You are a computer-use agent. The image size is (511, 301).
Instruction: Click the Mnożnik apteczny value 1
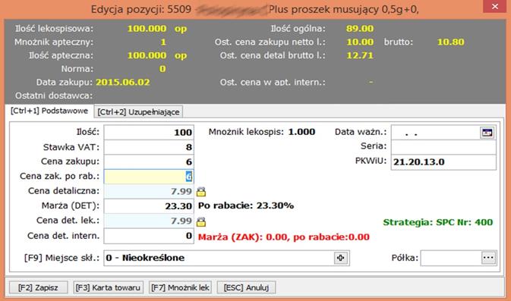click(x=163, y=42)
